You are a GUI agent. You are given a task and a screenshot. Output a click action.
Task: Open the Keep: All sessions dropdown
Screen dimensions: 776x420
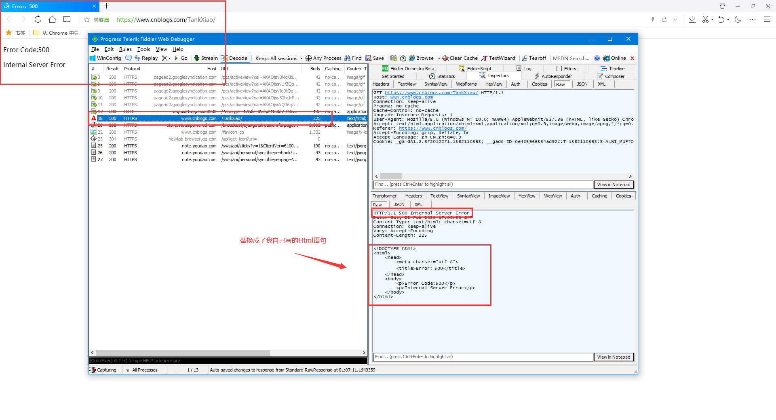279,59
